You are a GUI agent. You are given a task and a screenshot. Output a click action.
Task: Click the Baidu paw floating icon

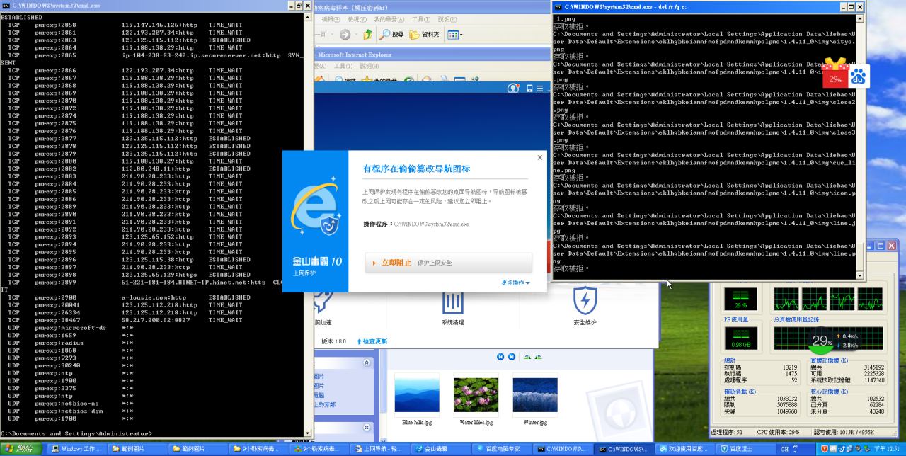[x=859, y=76]
